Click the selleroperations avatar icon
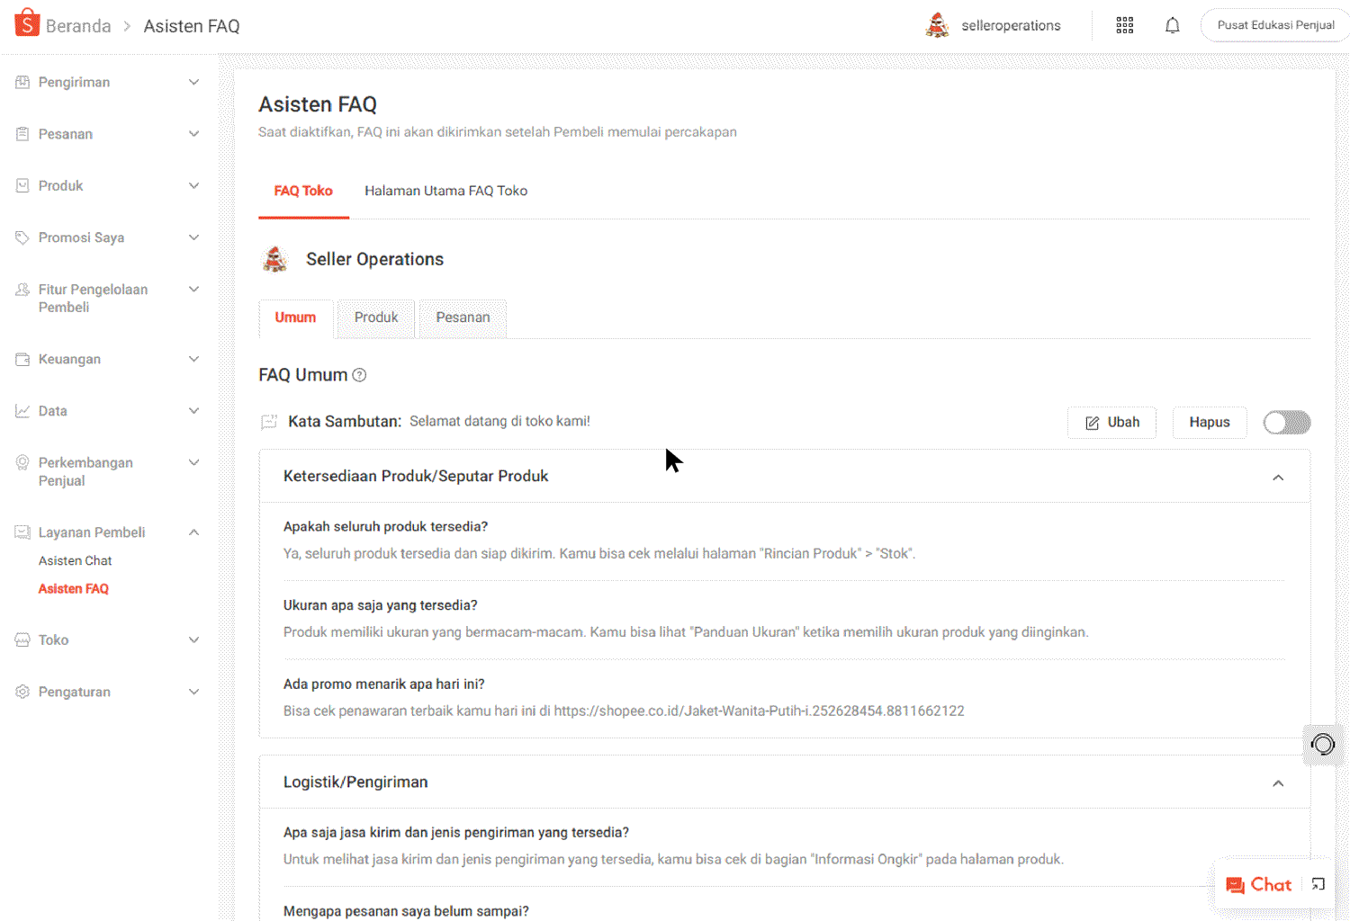Screen dimensions: 1350x921 [x=937, y=25]
